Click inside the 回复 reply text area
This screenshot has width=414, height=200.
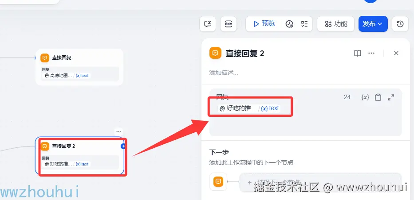[305, 119]
